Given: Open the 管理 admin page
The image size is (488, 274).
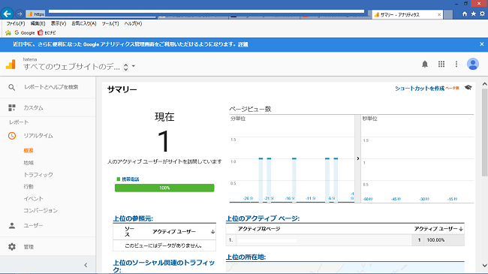Looking at the screenshot, I should 29,247.
